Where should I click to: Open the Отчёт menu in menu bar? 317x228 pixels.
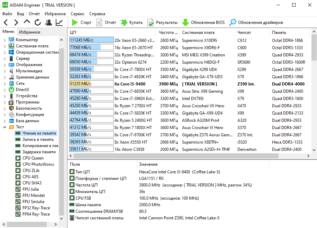point(34,14)
